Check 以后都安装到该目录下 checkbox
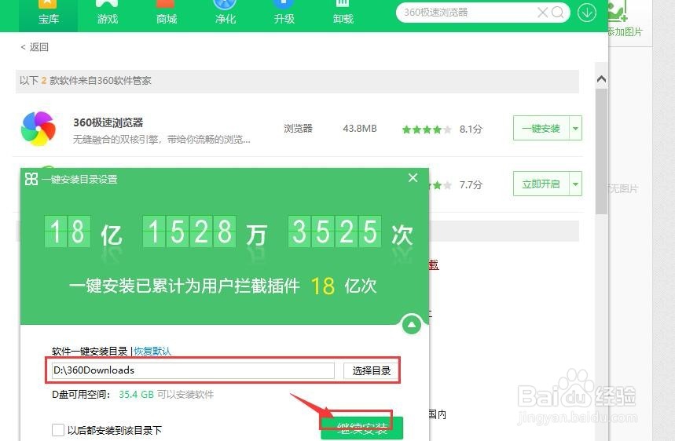675x441 pixels. click(58, 430)
